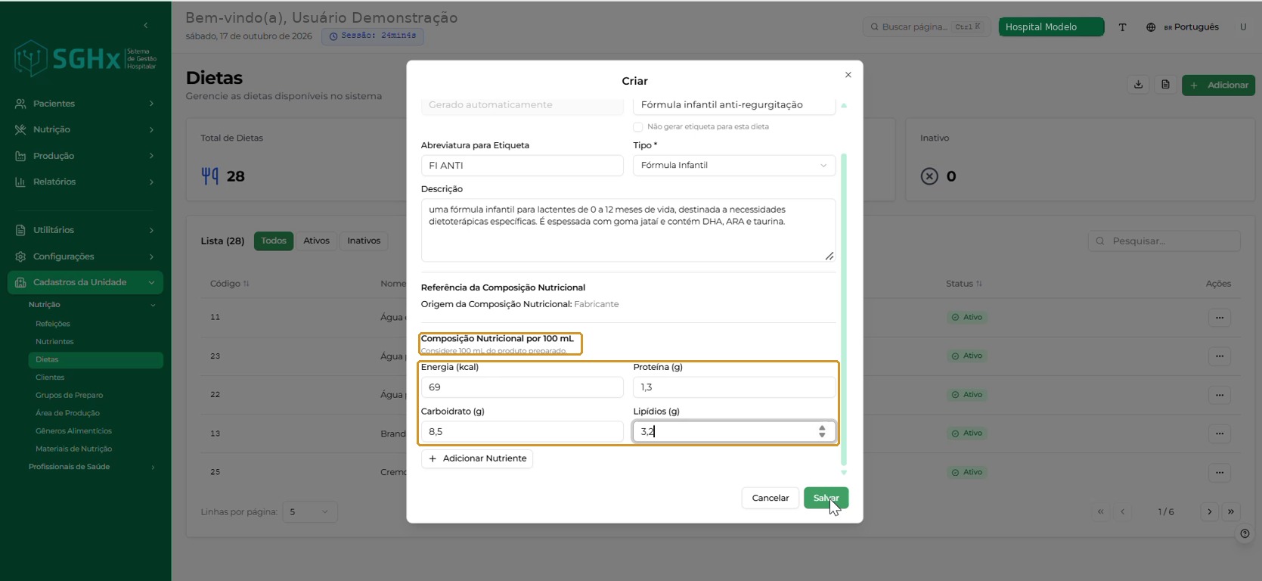
Task: Open the Português language selector
Action: pyautogui.click(x=1183, y=27)
